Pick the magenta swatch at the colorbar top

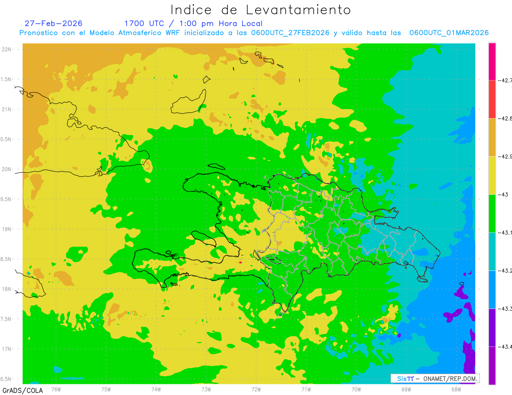492,61
